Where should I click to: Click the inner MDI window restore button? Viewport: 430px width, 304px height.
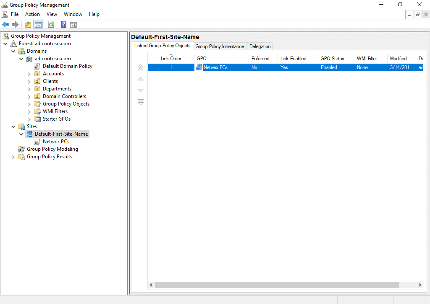click(418, 15)
